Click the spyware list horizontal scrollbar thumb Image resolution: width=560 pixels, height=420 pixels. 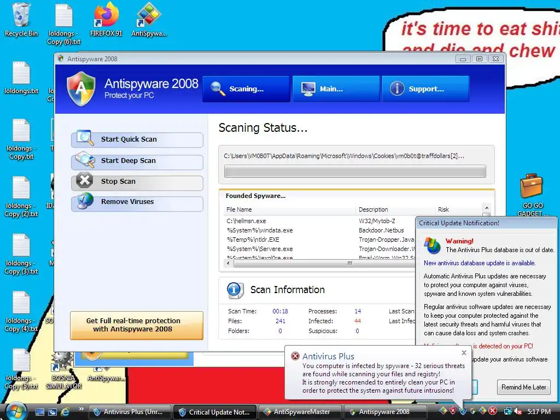323,264
